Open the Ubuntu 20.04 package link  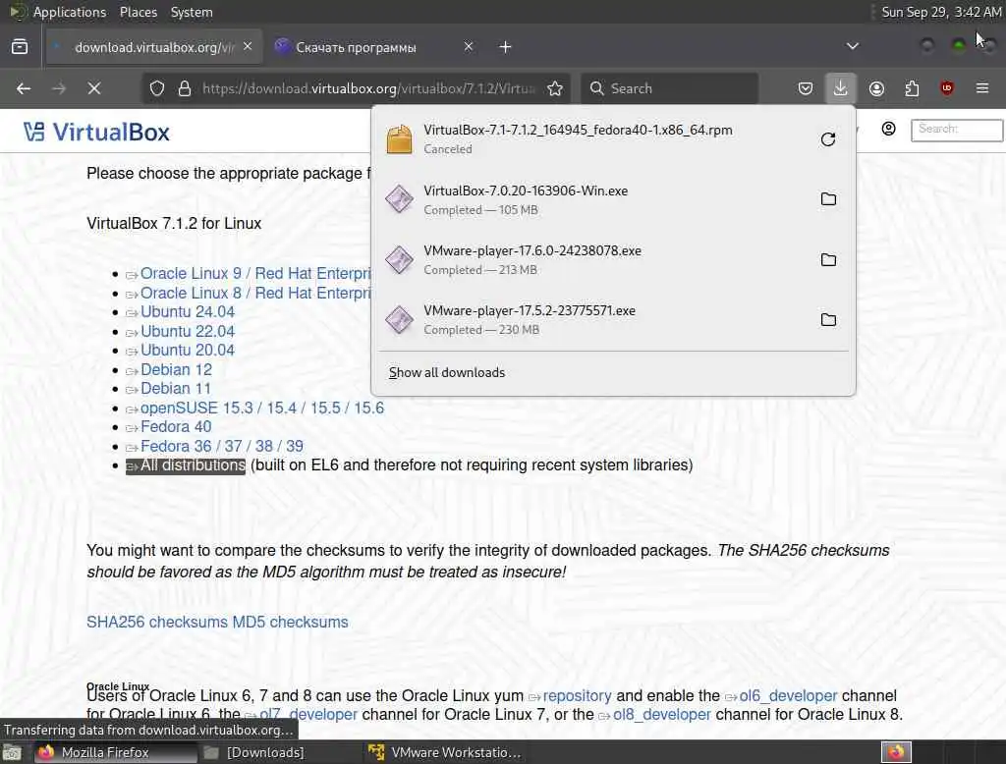pos(188,351)
